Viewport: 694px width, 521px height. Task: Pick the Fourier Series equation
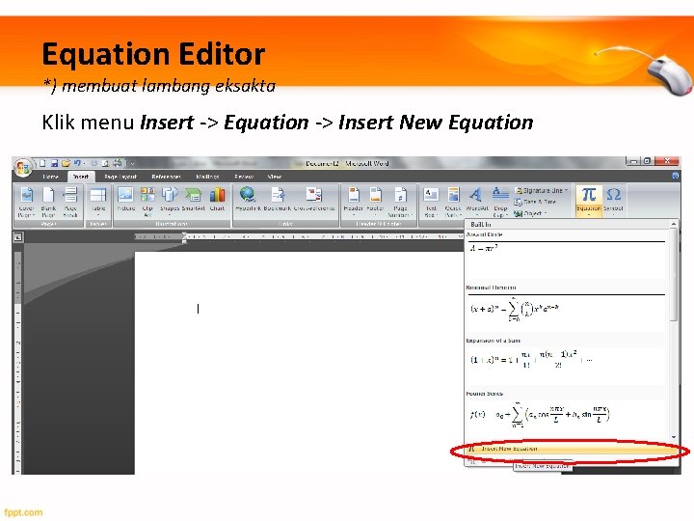coord(566,414)
